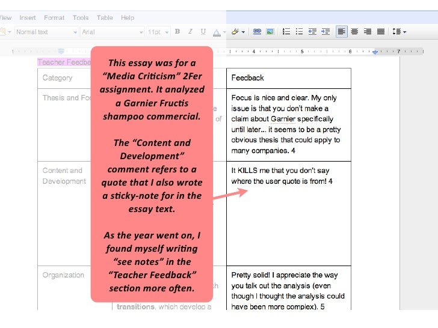Open the 11pt font size dropdown
Image resolution: width=438 pixels, height=328 pixels.
[158, 32]
